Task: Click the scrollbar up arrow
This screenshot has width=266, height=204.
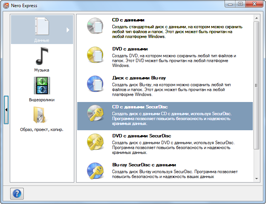Action: [257, 18]
